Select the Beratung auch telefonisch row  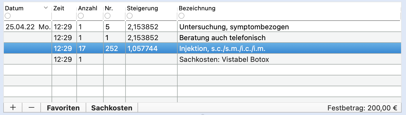[x=202, y=38]
